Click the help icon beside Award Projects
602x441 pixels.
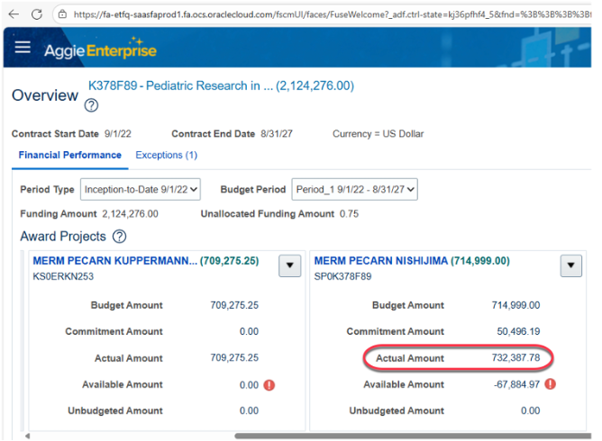119,237
